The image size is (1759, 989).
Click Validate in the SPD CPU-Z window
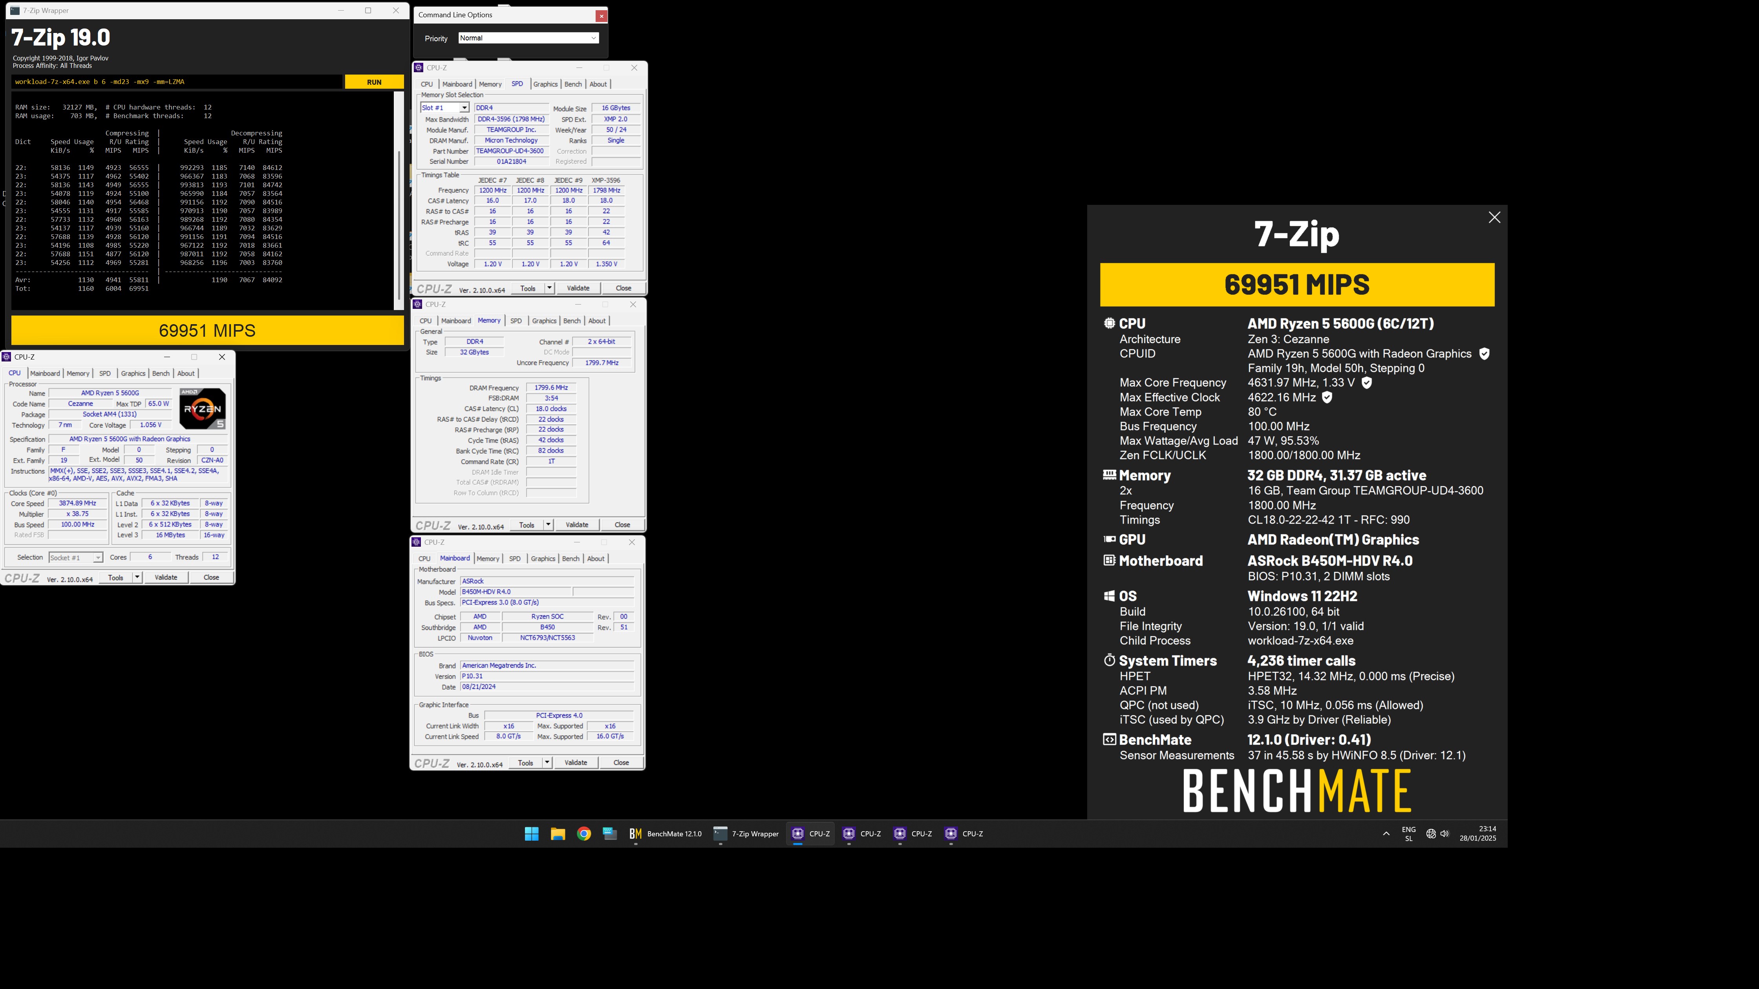click(x=578, y=288)
